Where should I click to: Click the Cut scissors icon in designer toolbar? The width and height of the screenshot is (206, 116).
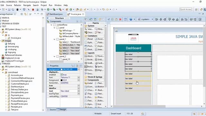(109, 19)
